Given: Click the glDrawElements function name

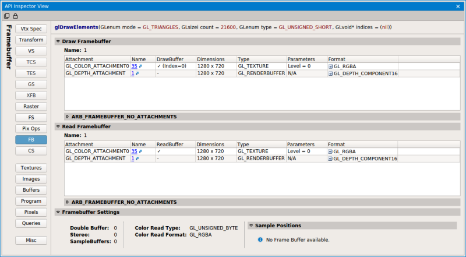Looking at the screenshot, I should [x=76, y=27].
